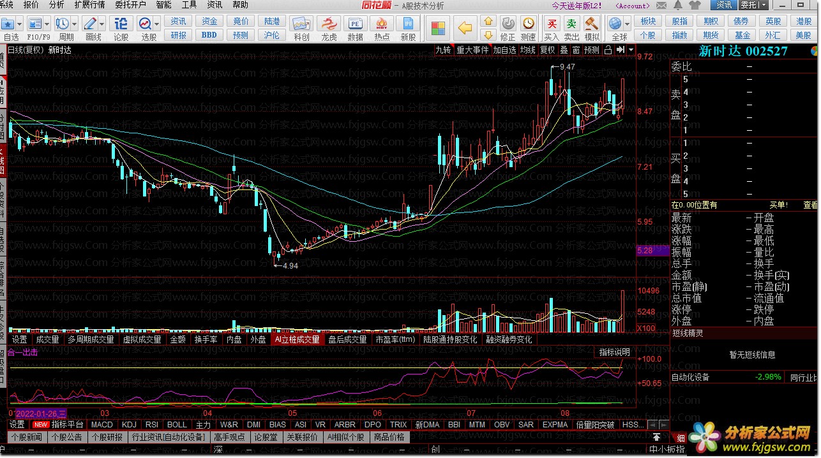Open the 报价 menu

(x=31, y=5)
